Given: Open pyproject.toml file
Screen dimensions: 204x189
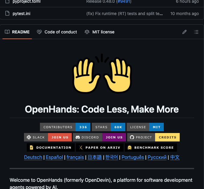Looking at the screenshot, I should [26, 2].
